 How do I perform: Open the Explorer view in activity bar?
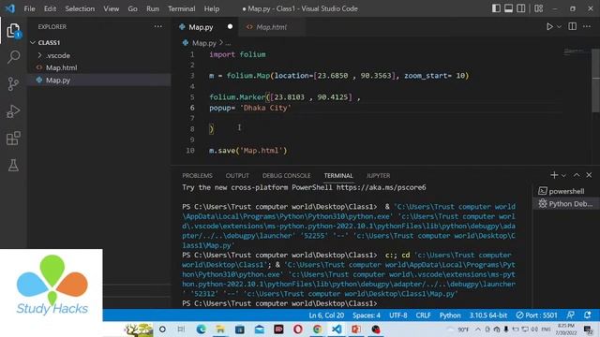coord(13,31)
